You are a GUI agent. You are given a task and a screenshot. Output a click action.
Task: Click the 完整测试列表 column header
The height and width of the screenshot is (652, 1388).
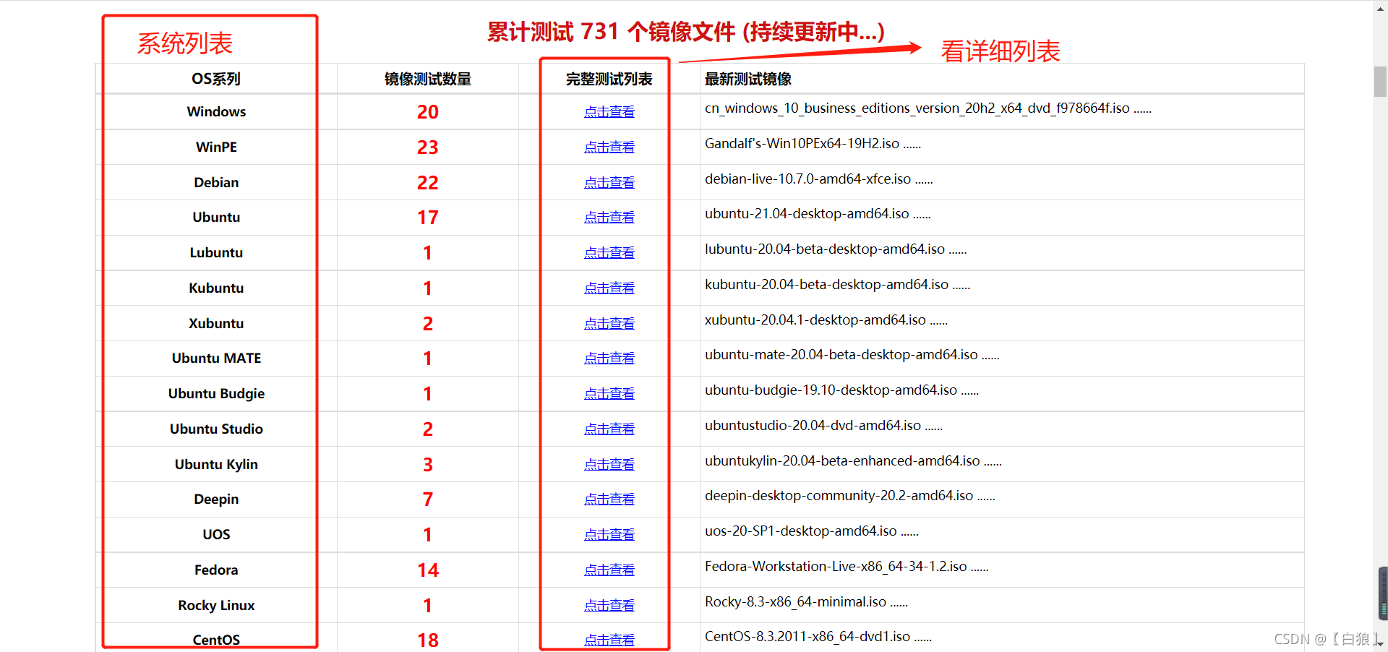tap(609, 79)
